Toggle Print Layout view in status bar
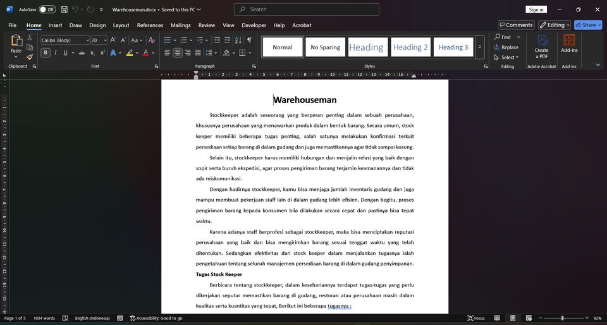This screenshot has height=325, width=607. [513, 318]
